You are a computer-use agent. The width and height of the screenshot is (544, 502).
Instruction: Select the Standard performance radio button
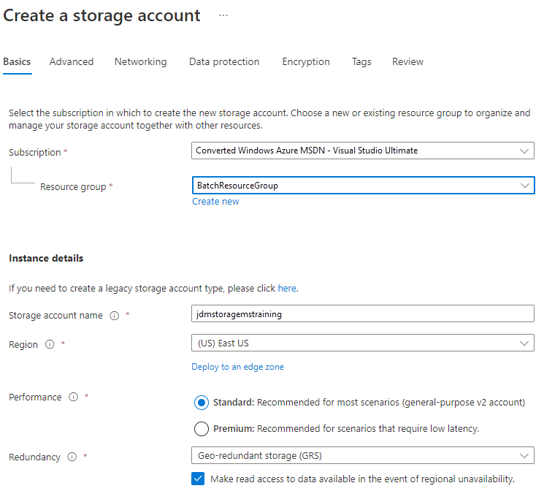tap(202, 403)
